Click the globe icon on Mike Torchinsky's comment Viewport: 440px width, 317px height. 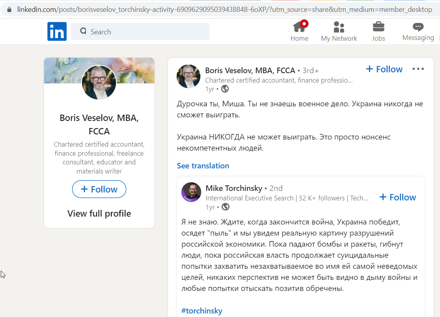tap(225, 207)
